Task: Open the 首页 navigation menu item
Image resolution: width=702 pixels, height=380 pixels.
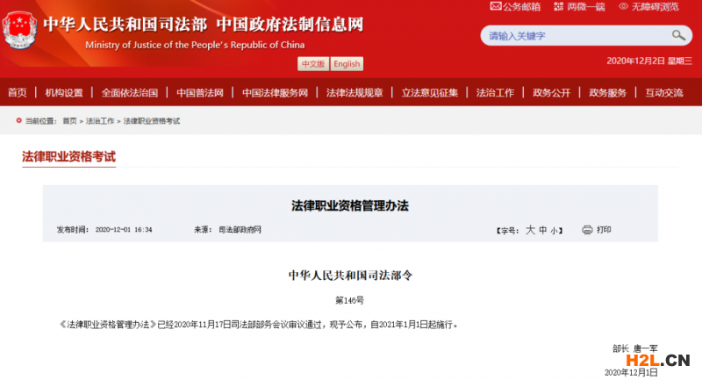Action: tap(17, 93)
